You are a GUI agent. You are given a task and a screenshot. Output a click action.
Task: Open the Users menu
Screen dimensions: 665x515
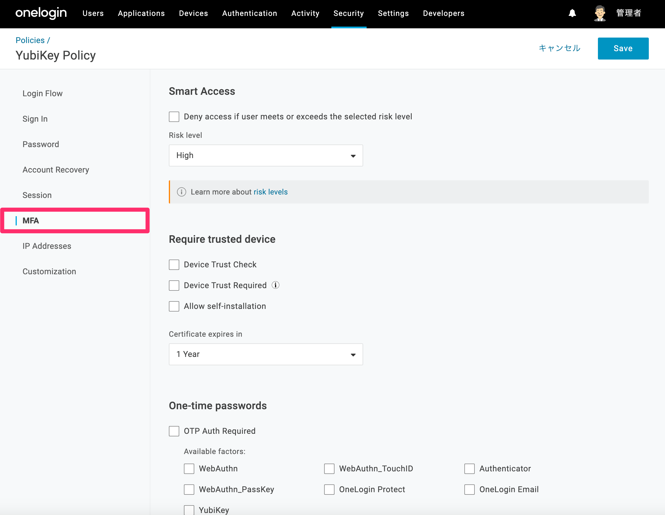[93, 13]
